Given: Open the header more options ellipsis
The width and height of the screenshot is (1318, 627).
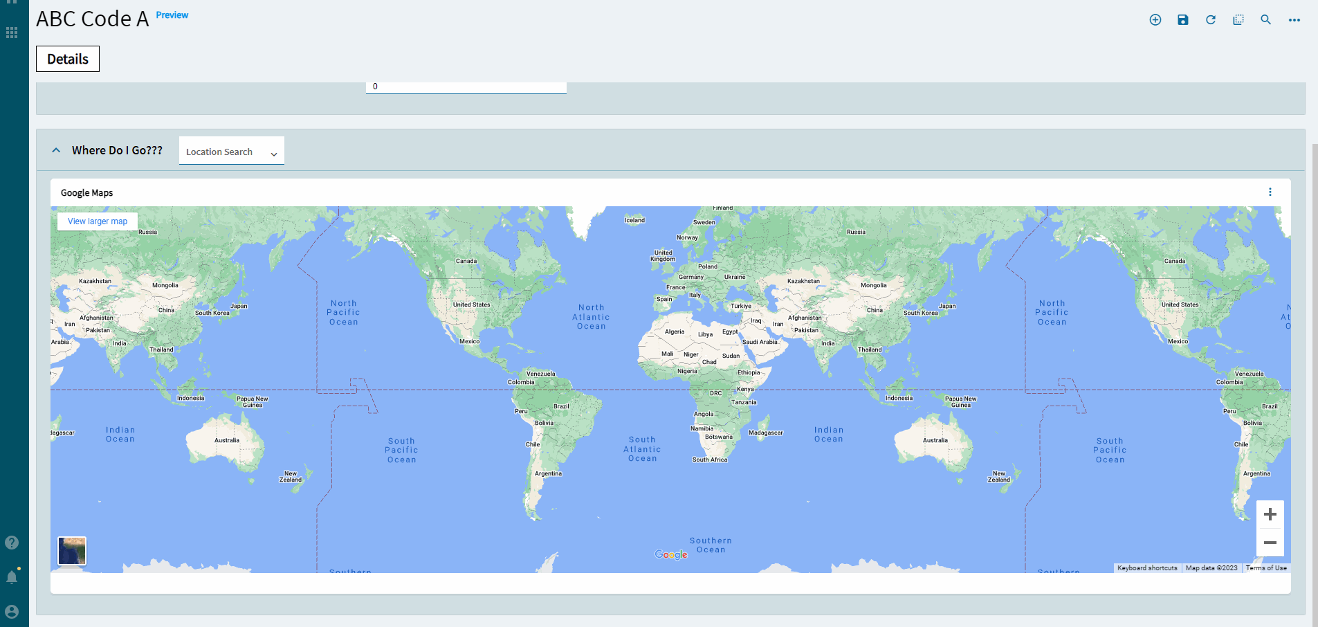Looking at the screenshot, I should click(1294, 20).
